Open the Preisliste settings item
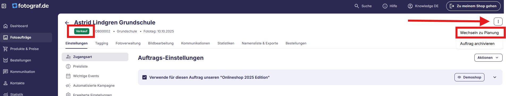The width and height of the screenshot is (506, 96). point(95,66)
